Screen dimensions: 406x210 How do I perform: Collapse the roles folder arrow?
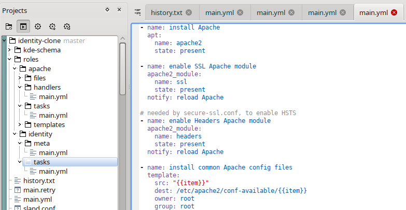coord(9,59)
